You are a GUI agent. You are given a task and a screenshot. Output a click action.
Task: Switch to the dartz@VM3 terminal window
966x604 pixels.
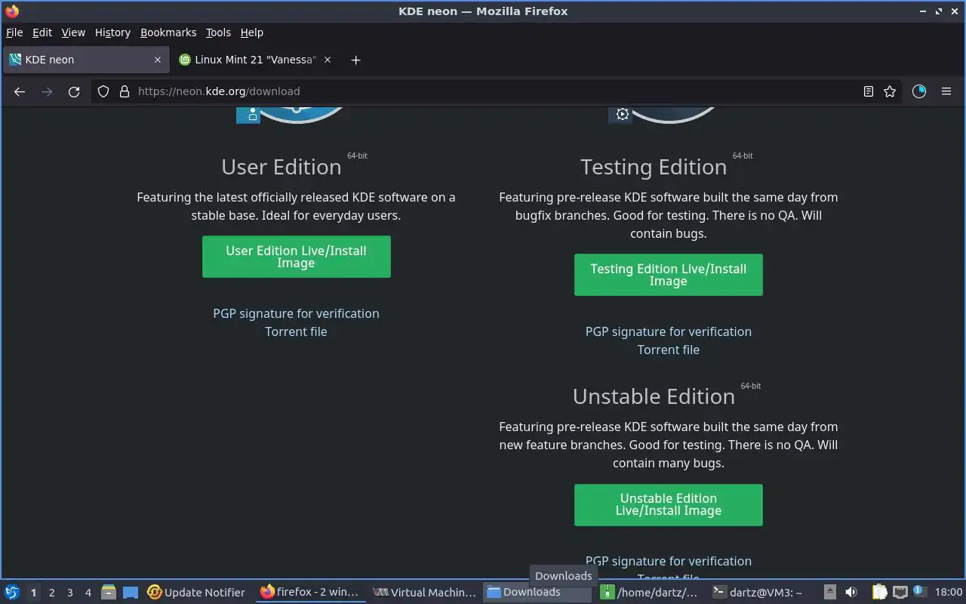tap(764, 593)
